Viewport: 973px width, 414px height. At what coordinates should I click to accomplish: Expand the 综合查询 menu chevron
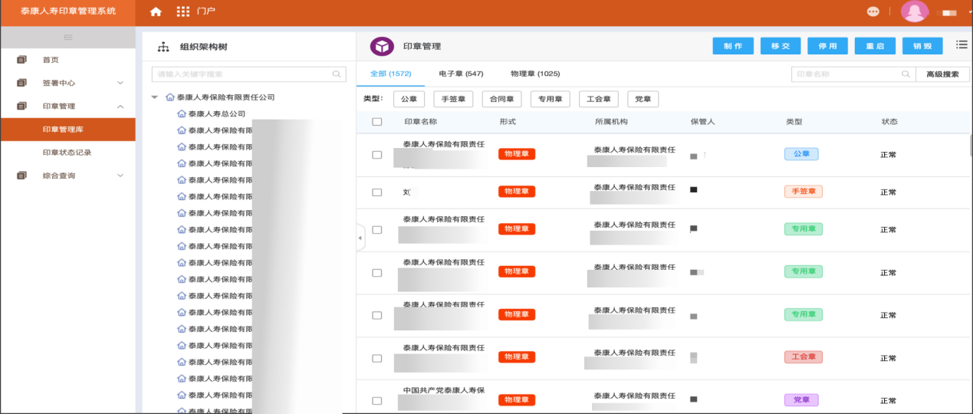[120, 176]
